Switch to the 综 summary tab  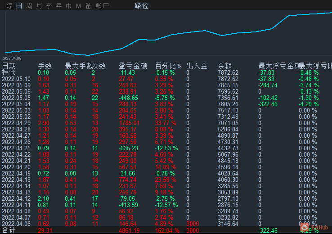9,6
